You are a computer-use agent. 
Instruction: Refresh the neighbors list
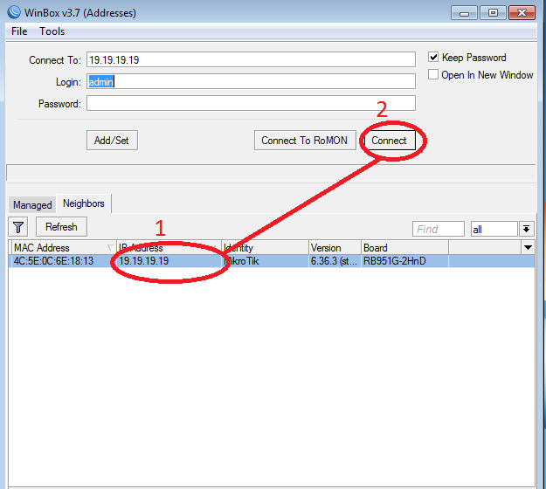tap(61, 227)
